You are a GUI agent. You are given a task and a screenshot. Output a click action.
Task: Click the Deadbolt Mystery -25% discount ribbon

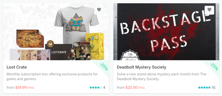(x=214, y=67)
